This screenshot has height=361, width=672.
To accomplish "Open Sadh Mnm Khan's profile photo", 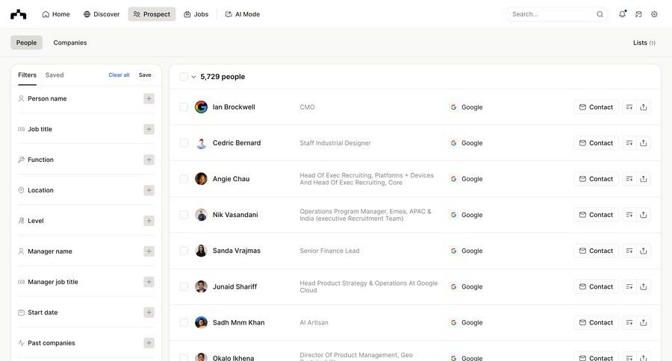I will point(201,322).
